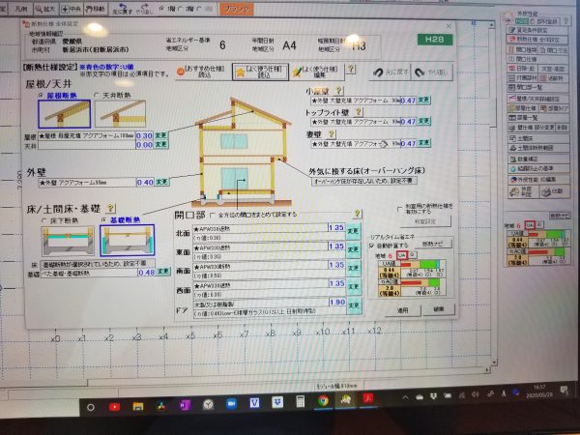580x435 pixels.
Task: Select 屋根断熱 radio option
Action: click(41, 96)
